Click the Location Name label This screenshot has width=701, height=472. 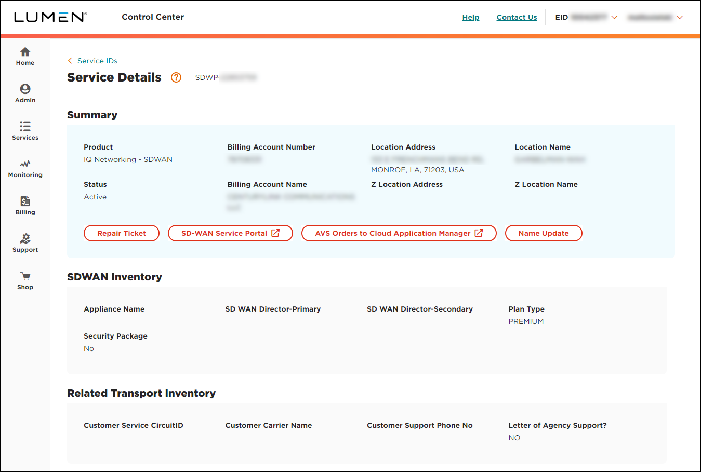point(543,147)
